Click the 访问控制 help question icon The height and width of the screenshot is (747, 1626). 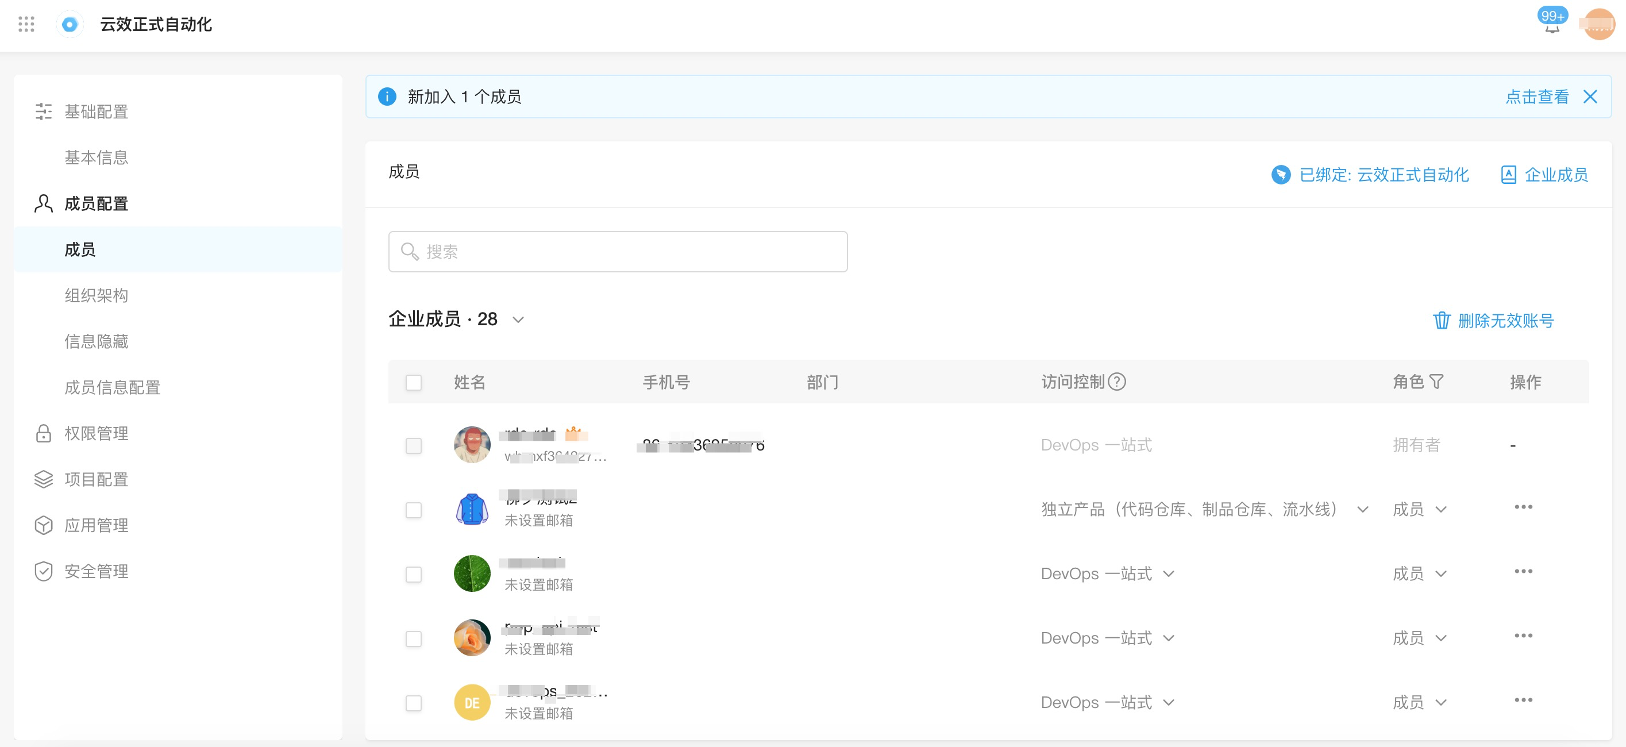coord(1118,382)
